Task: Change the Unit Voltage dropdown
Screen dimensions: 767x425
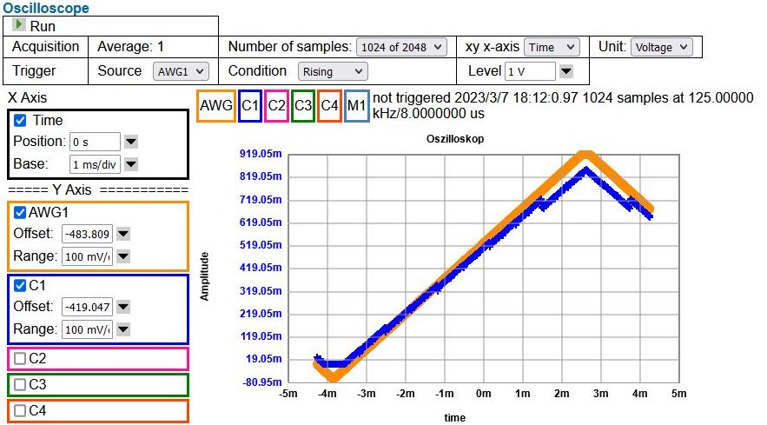Action: pyautogui.click(x=661, y=47)
